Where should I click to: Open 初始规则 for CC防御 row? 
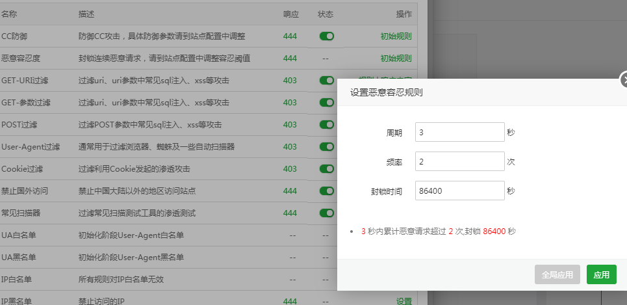396,36
